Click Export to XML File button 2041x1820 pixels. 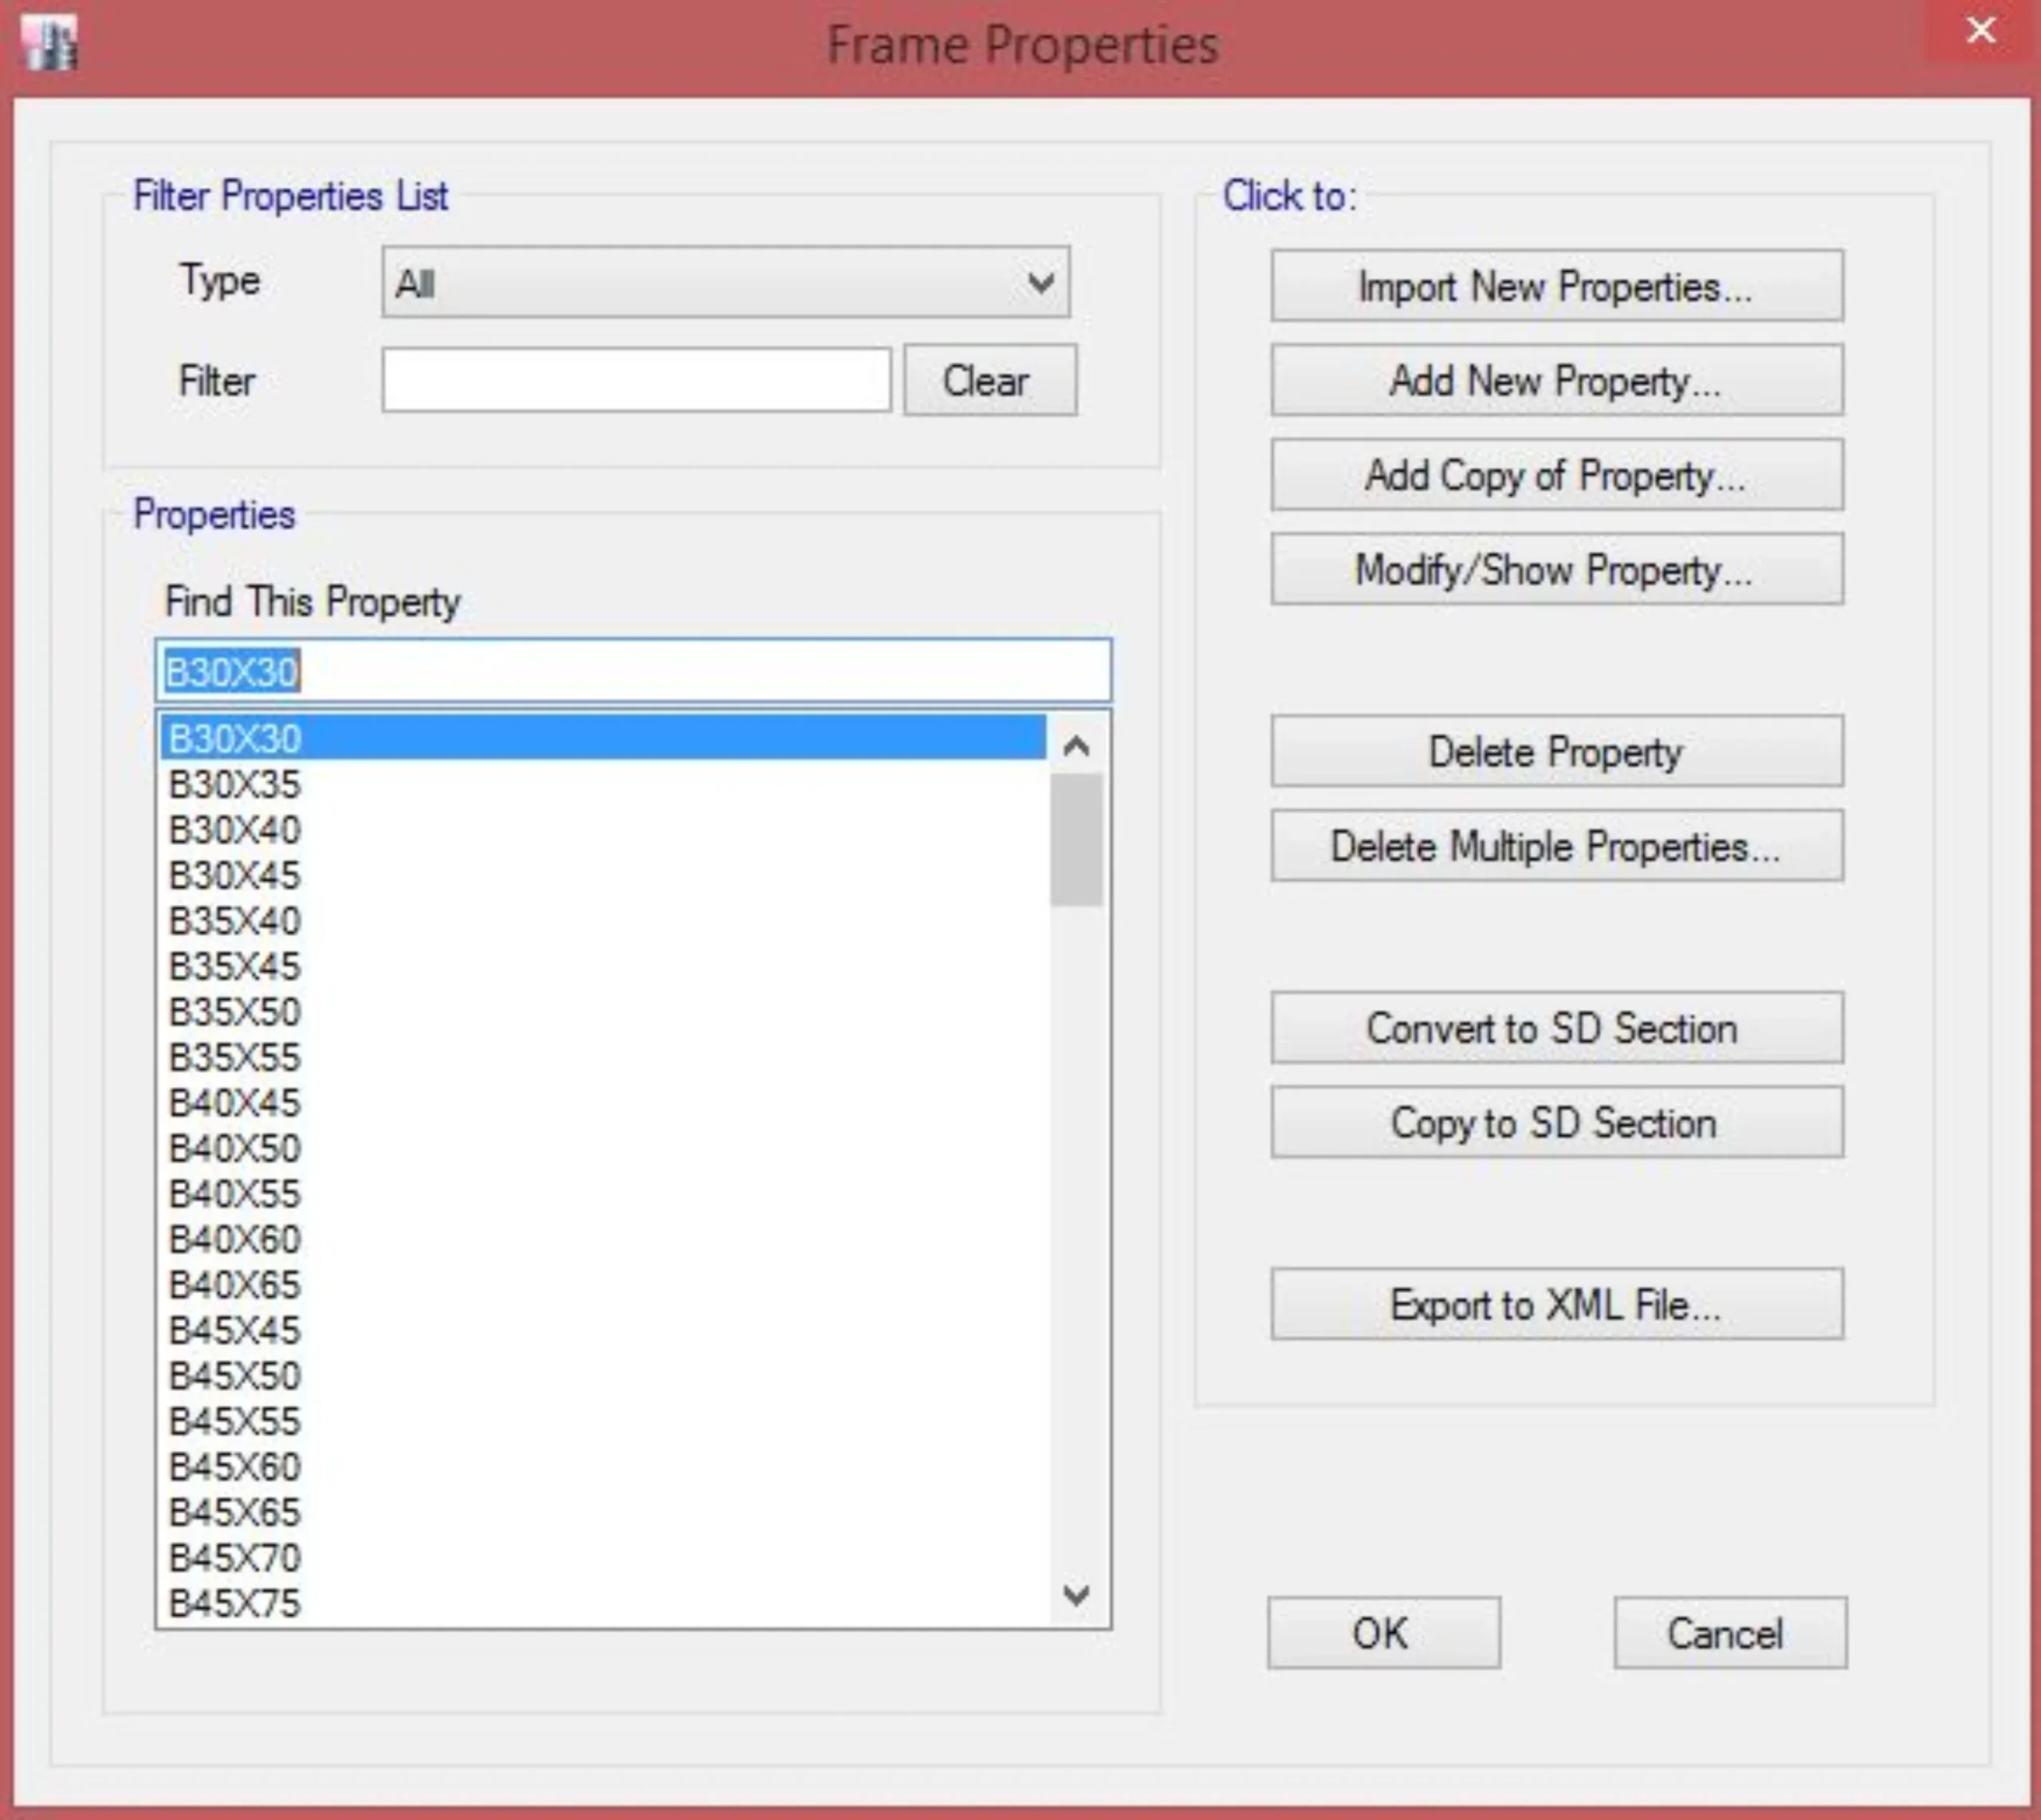tap(1556, 1305)
